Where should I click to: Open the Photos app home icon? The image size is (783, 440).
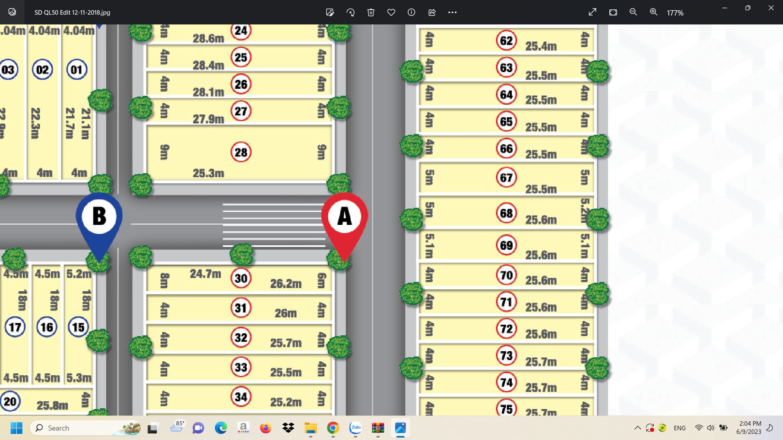[12, 12]
